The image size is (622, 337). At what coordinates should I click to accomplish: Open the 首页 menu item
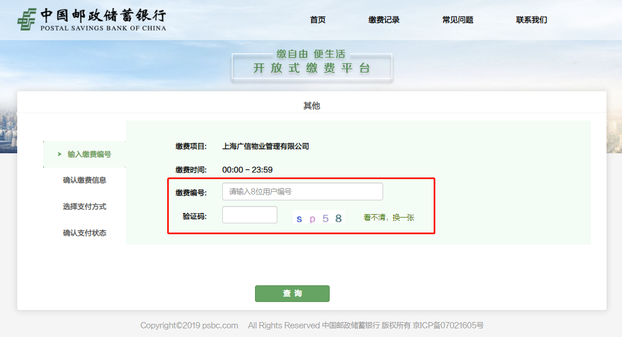318,19
